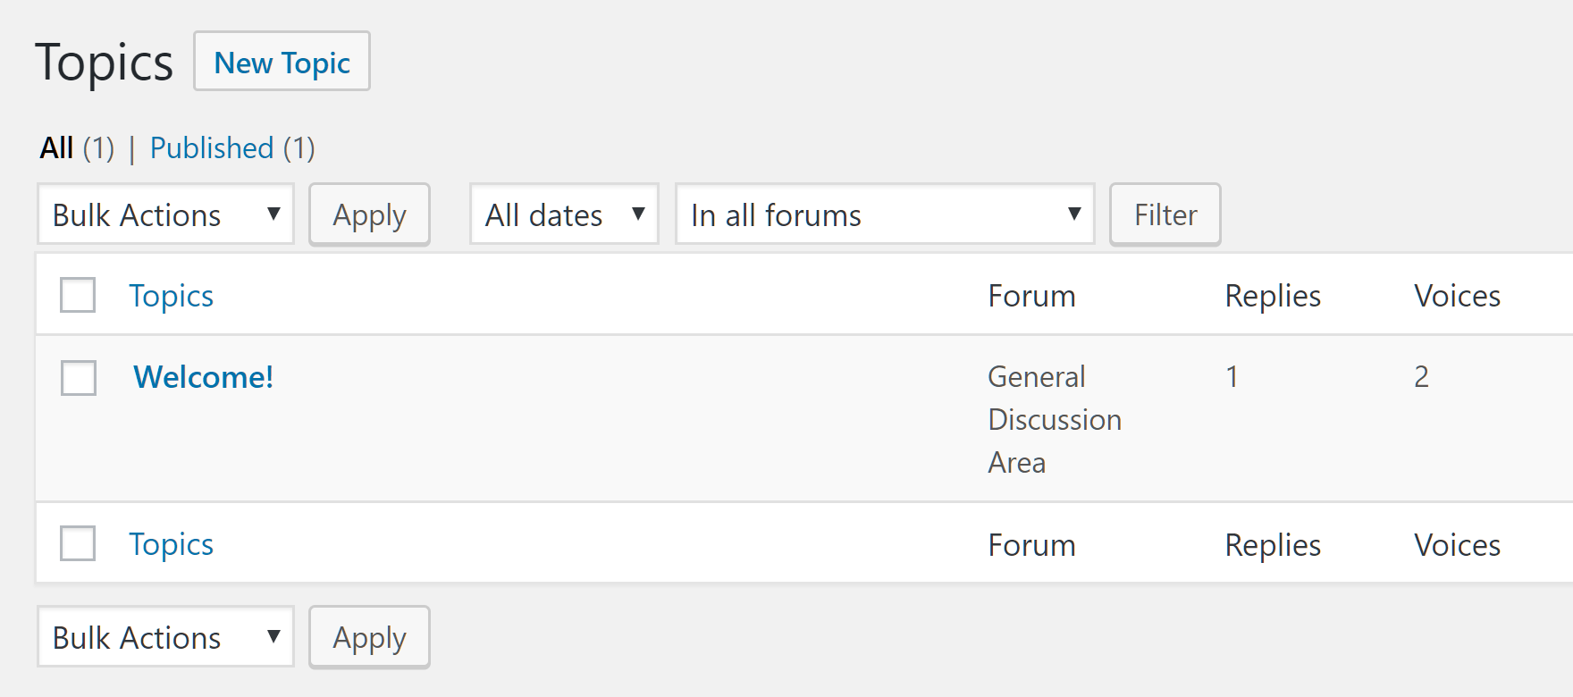Viewport: 1573px width, 697px height.
Task: Expand the All dates dropdown
Action: click(564, 214)
